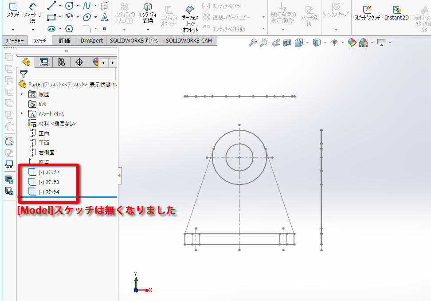Click エンティティ変換 Convert Entities button

(148, 13)
